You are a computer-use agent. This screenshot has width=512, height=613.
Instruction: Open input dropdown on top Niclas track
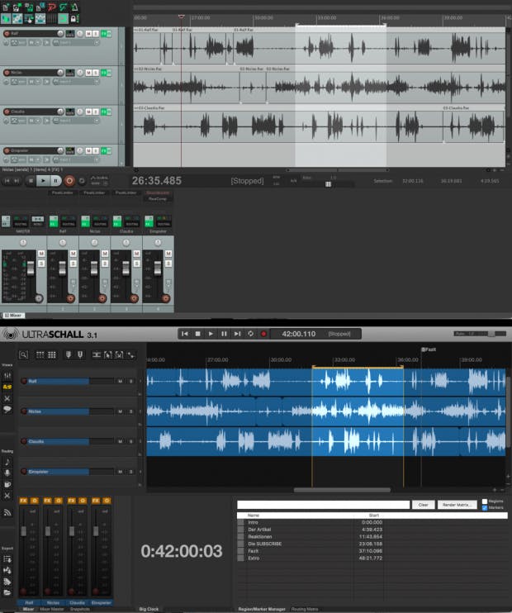click(x=97, y=82)
